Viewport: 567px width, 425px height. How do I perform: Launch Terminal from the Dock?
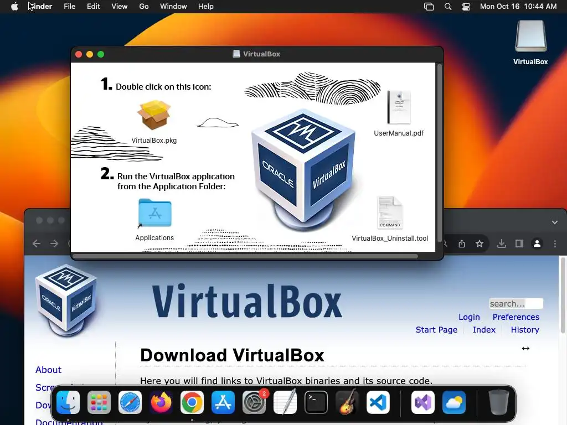tap(316, 402)
